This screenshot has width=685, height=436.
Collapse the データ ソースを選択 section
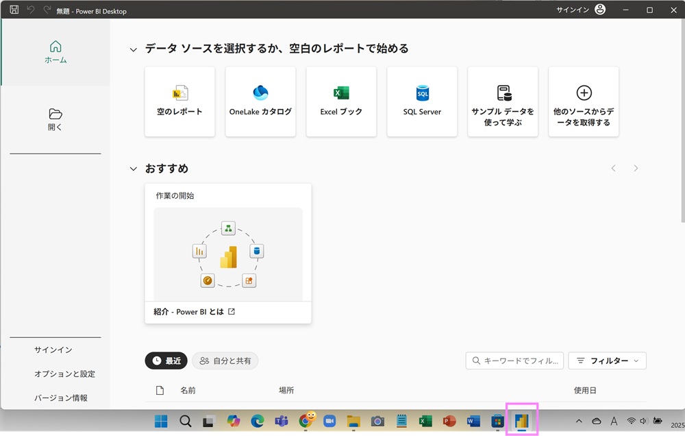[x=134, y=49]
